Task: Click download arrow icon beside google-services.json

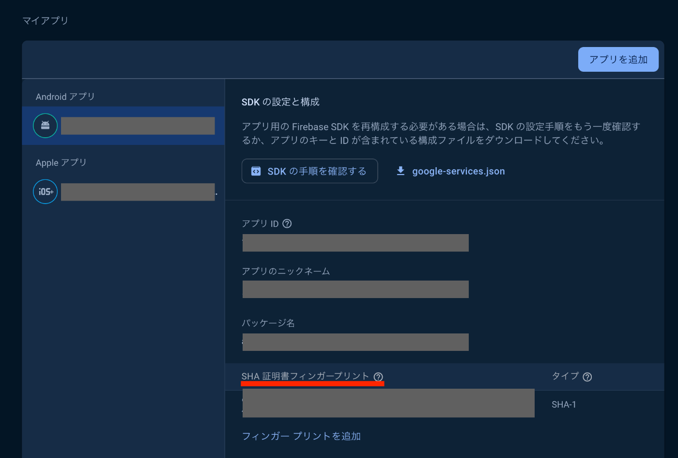Action: coord(401,171)
